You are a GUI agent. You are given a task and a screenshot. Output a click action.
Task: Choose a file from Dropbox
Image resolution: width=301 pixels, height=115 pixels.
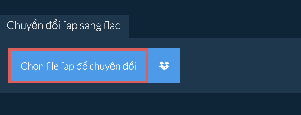(x=164, y=66)
